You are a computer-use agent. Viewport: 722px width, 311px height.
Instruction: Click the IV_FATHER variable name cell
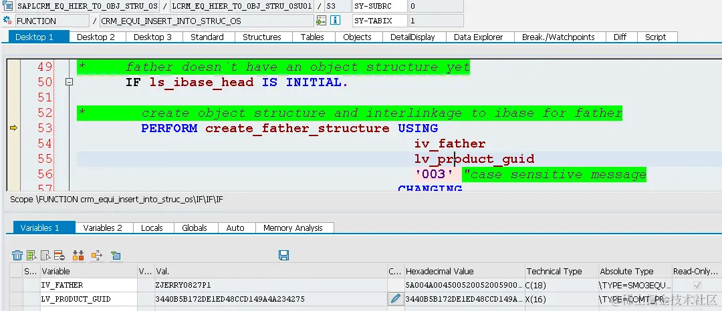pyautogui.click(x=88, y=285)
